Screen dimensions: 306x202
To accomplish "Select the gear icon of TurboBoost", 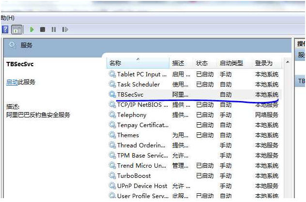I will 112,176.
